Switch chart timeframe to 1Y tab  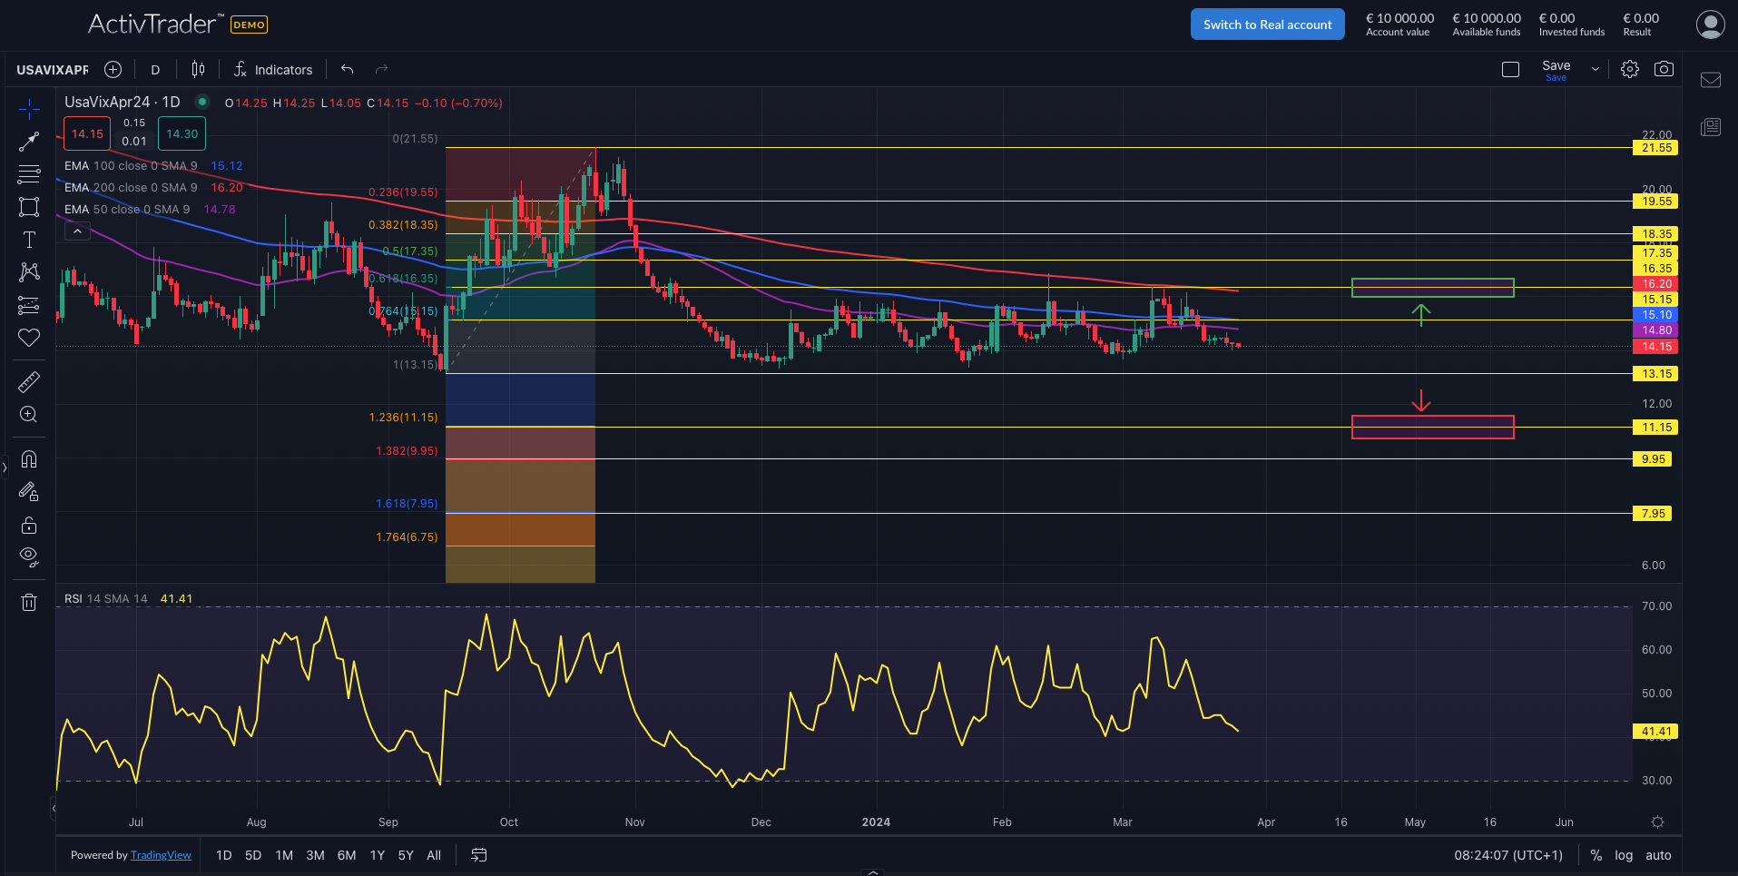pos(377,854)
